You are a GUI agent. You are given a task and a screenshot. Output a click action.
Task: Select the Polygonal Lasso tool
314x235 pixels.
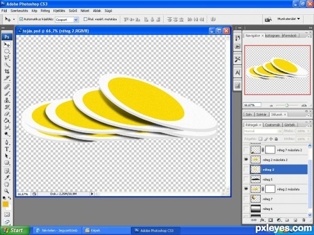point(7,58)
